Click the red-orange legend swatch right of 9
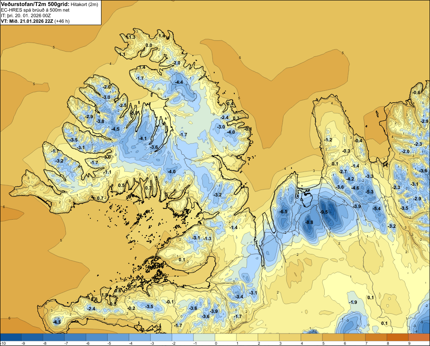The image size is (430, 346). point(419,337)
